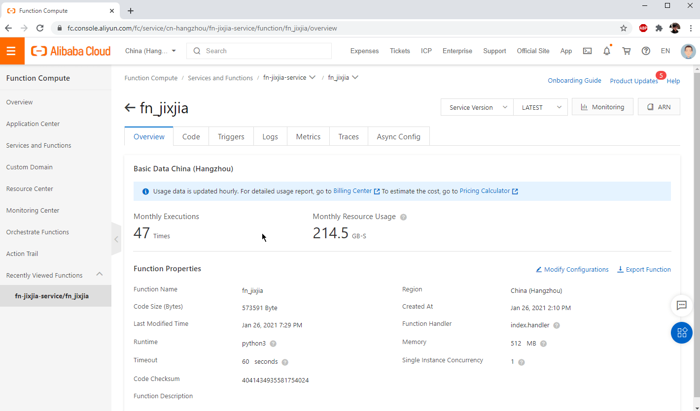The width and height of the screenshot is (700, 411).
Task: Navigate back in browser
Action: (x=8, y=28)
